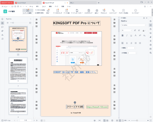
Task: Open the quick access customize dropdown
Action: [26, 6]
